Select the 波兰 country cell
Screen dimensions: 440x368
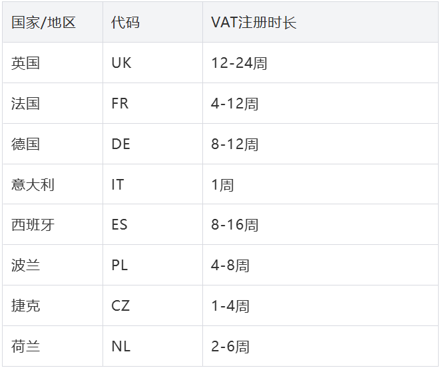pos(26,266)
